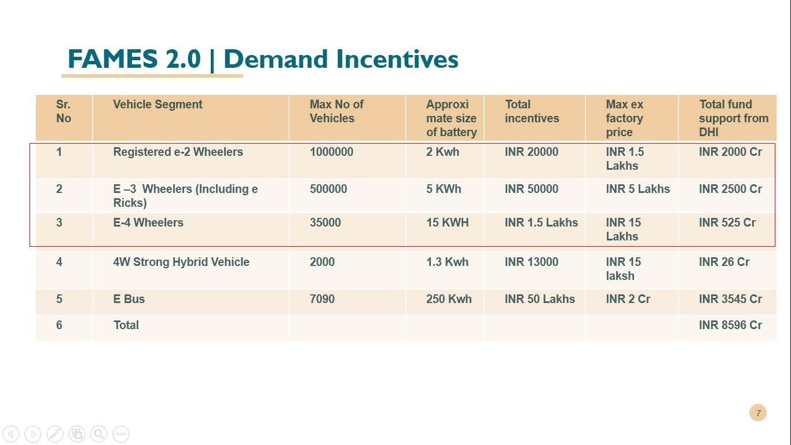Click the 4W Strong Hybrid Vehicle cell
This screenshot has height=445, width=791.
[181, 262]
